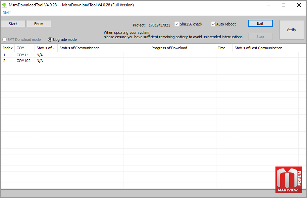
Task: Click the truncated 'Status of...' column header
Action: (x=46, y=48)
